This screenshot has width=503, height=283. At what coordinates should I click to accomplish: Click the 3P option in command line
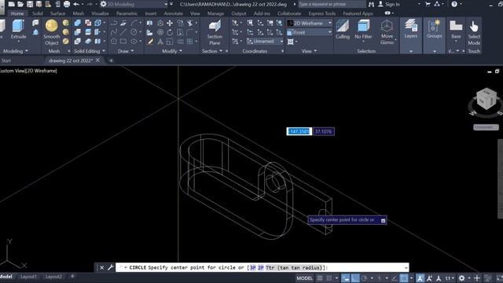(x=253, y=267)
